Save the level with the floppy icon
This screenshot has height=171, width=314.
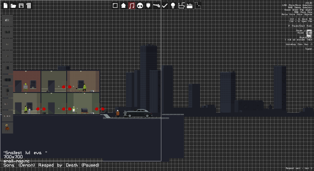(21, 6)
